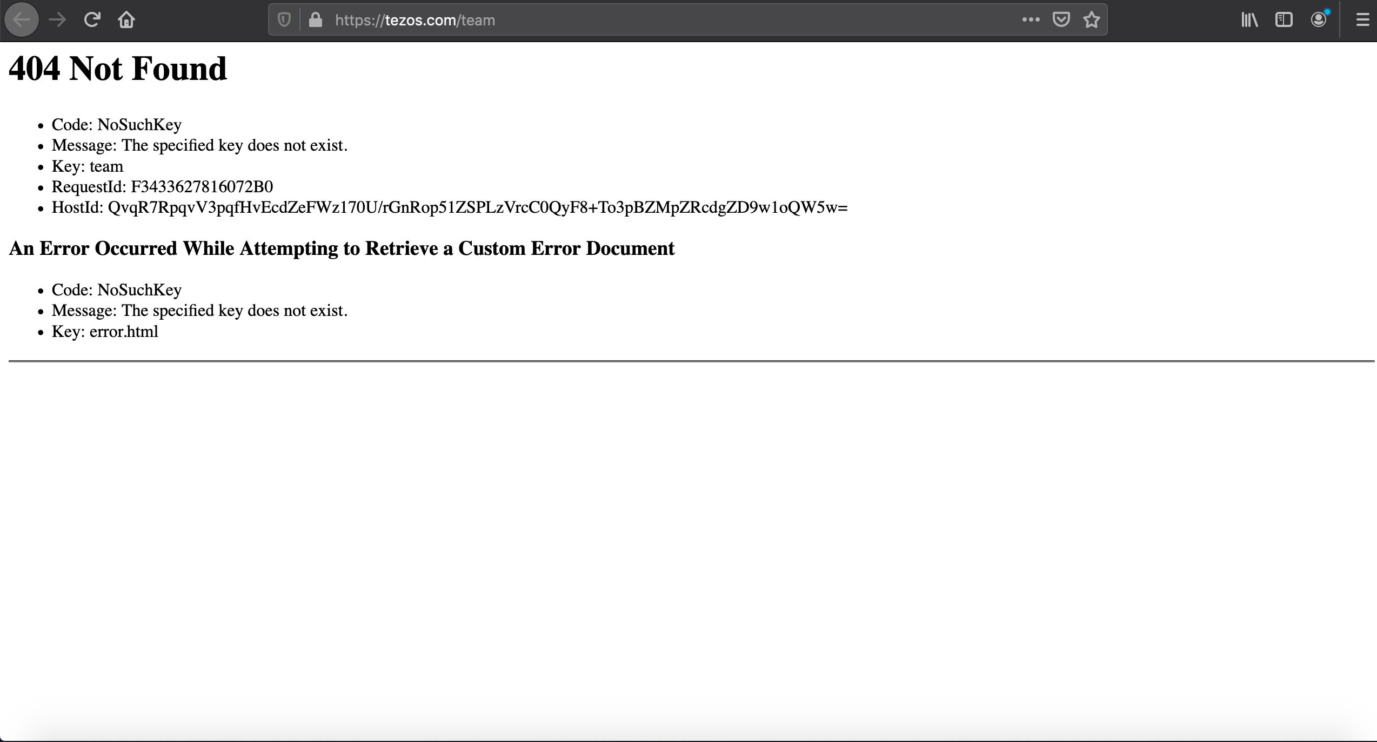This screenshot has height=742, width=1377.
Task: Click the HostId line text
Action: click(x=450, y=207)
